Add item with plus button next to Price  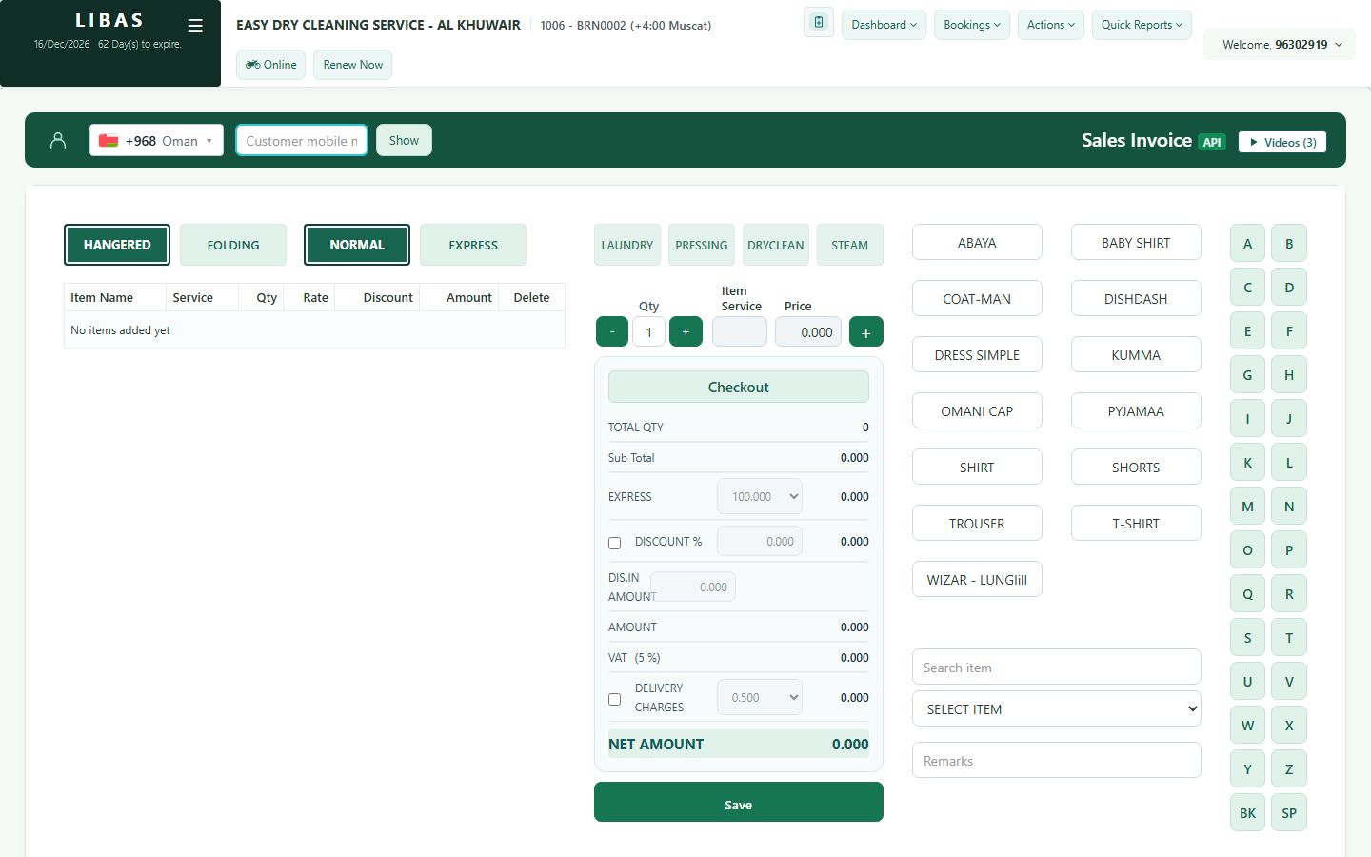click(x=865, y=331)
